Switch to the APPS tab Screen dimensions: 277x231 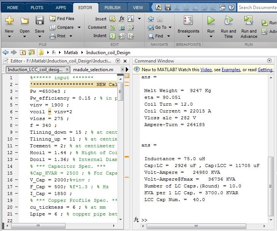pos(61,8)
